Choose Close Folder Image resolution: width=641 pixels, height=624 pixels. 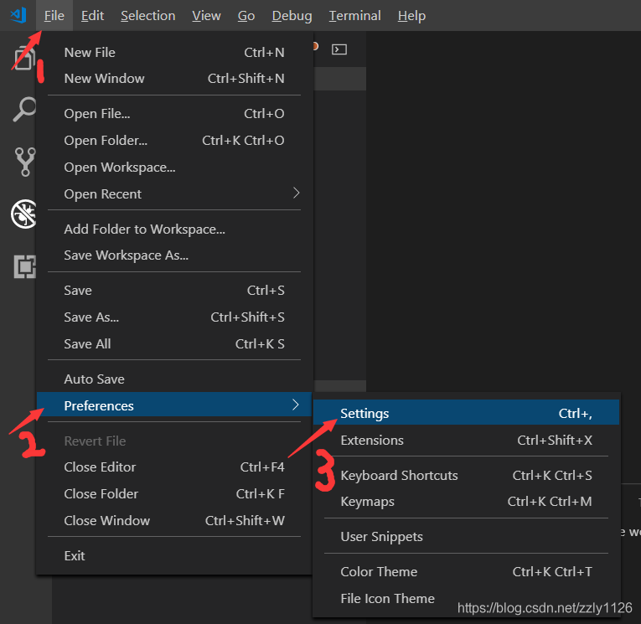174,493
